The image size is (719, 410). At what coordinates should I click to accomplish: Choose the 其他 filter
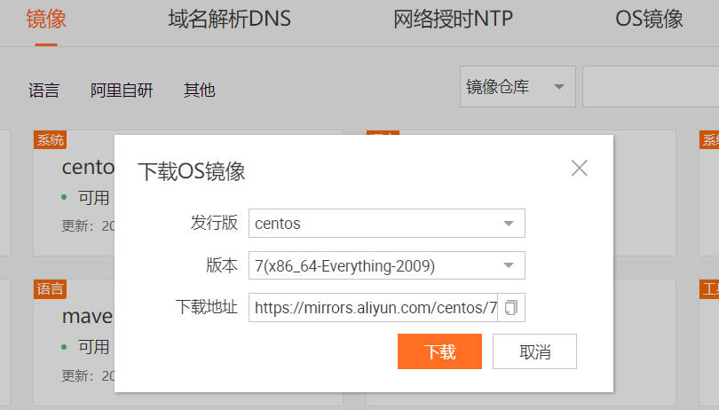(199, 90)
